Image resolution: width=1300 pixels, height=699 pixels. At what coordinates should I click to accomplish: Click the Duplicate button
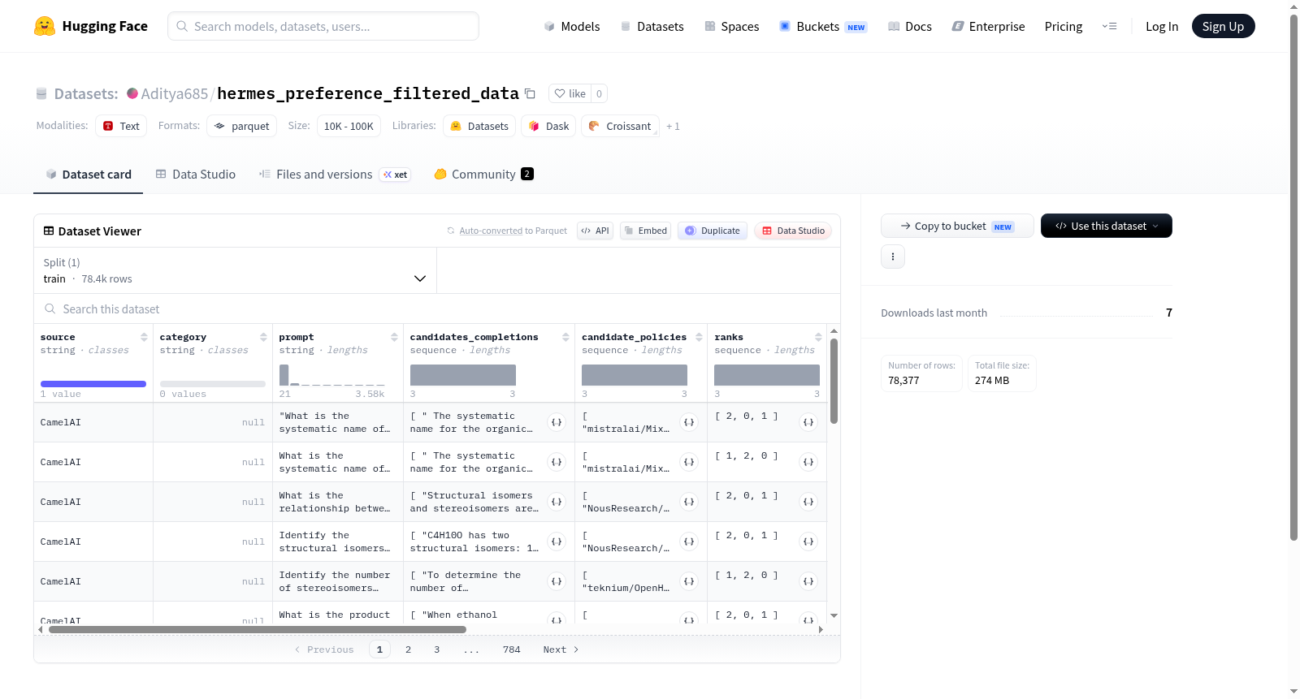click(712, 231)
